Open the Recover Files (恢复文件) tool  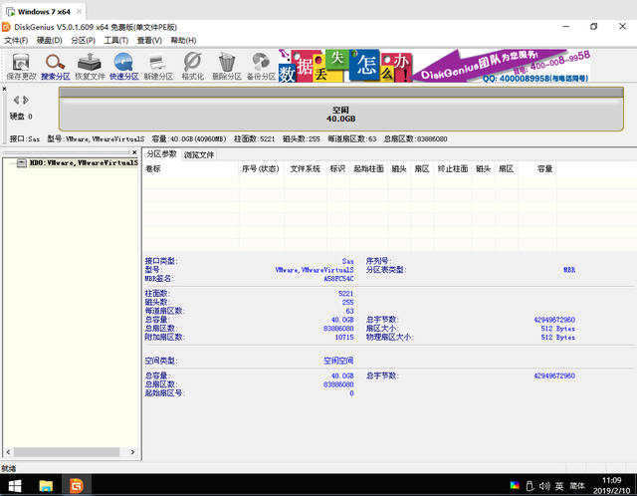point(90,67)
